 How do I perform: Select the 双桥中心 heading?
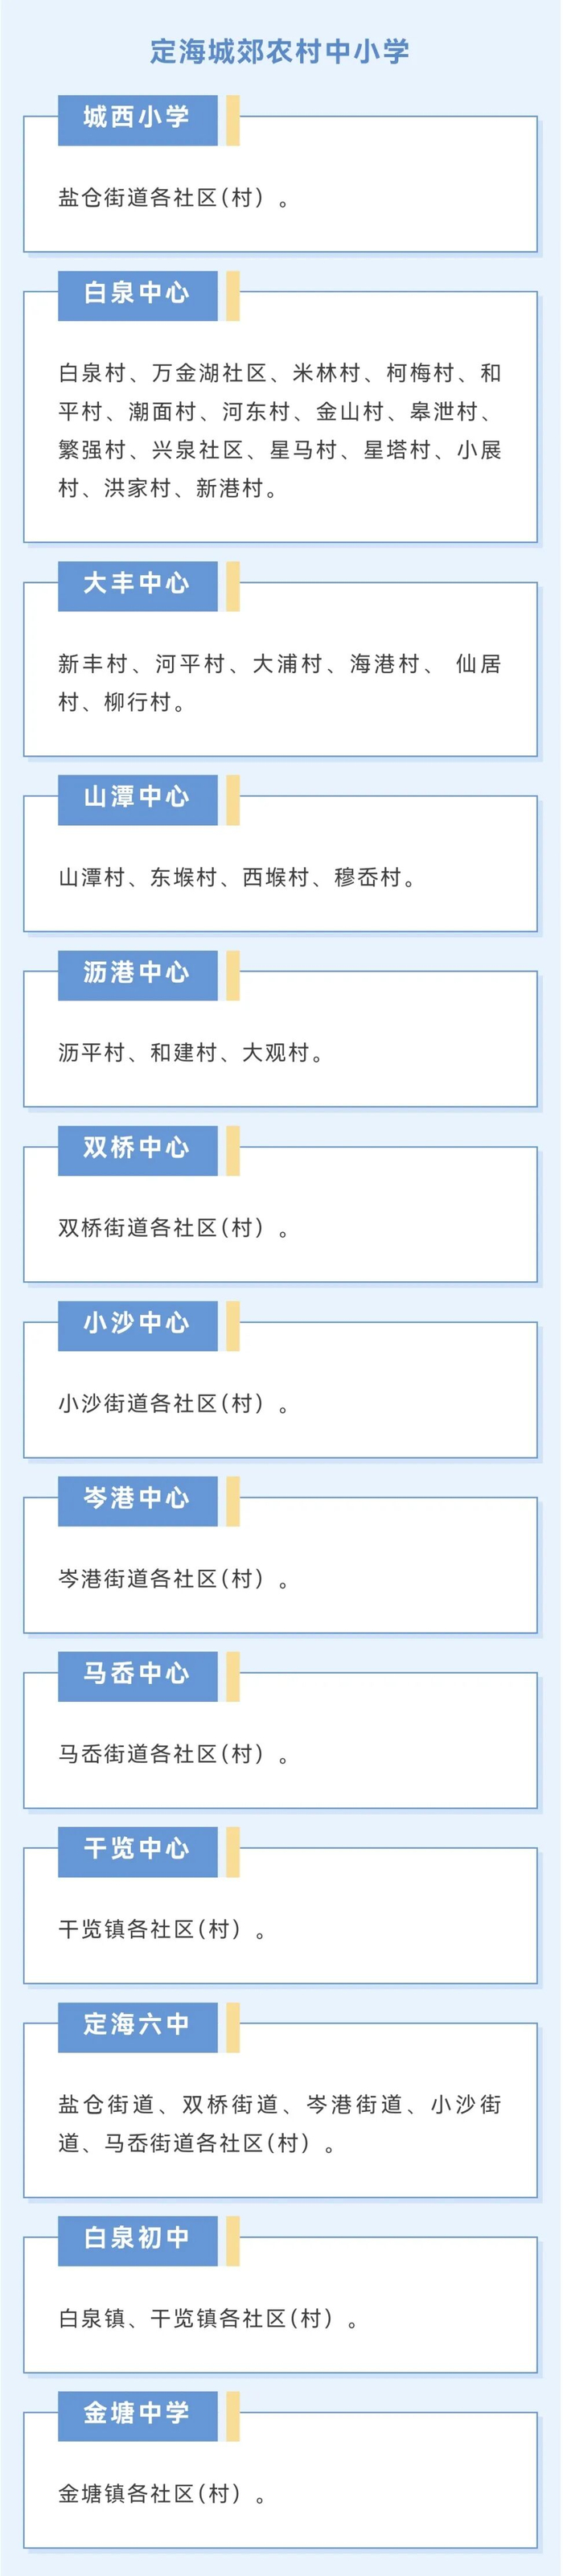point(138,1150)
